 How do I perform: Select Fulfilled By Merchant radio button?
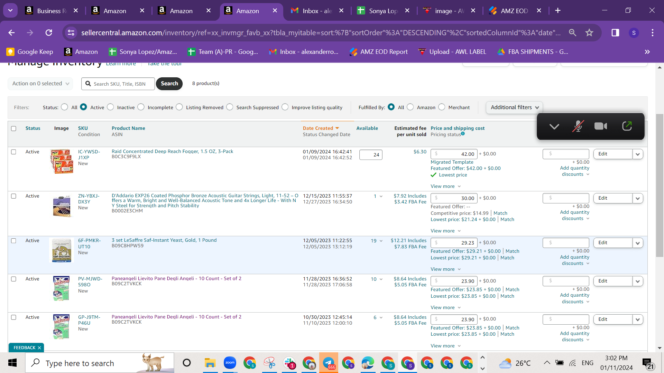pyautogui.click(x=442, y=107)
